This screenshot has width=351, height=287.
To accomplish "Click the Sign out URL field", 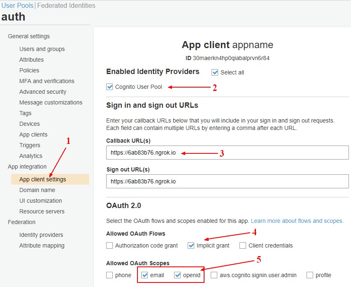I will click(226, 181).
